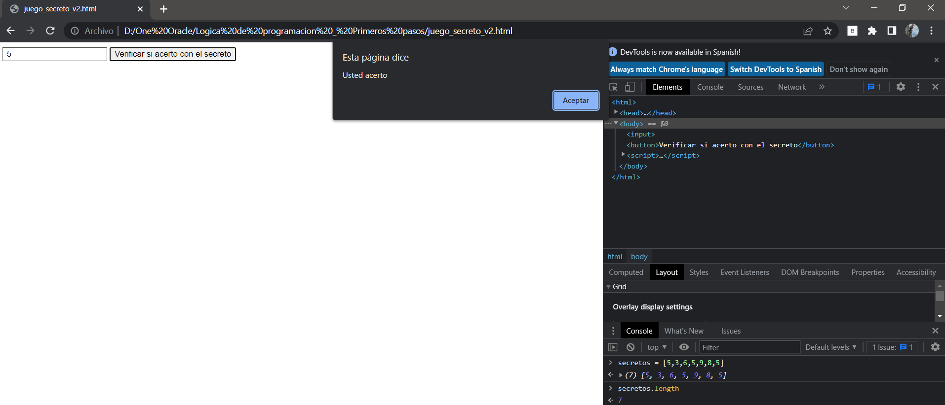The width and height of the screenshot is (945, 405).
Task: Open DevTools settings gear in top toolbar
Action: pos(901,87)
